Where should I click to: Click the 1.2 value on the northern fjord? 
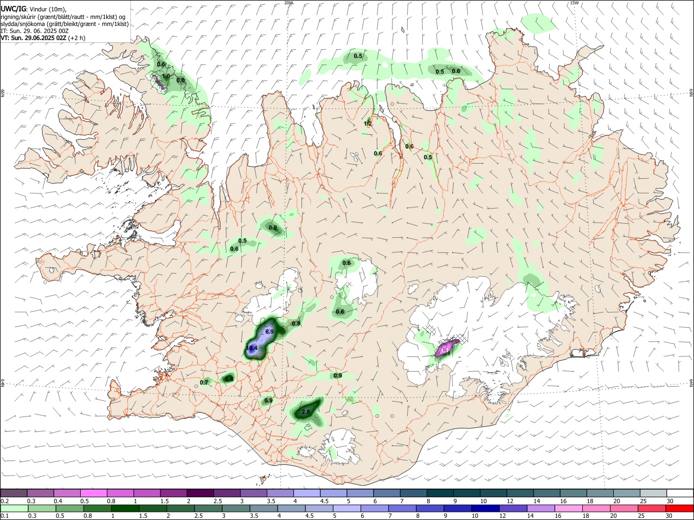click(368, 123)
